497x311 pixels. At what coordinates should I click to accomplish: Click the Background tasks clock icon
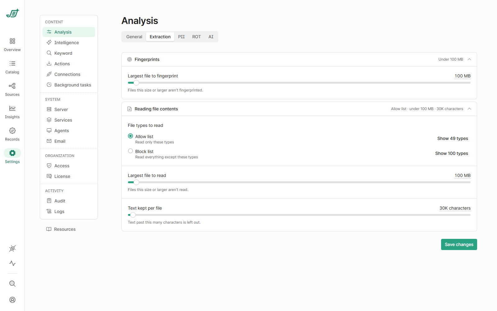coord(49,85)
